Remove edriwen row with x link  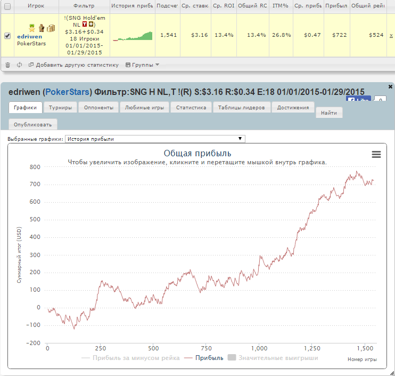[x=391, y=36]
